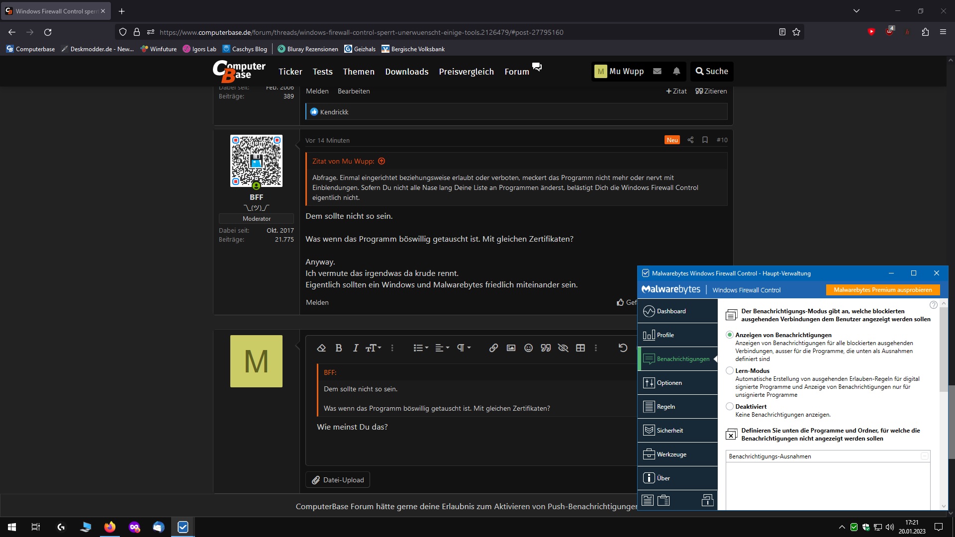Toggle bold formatting in the reply editor
Screen dimensions: 955x537
(x=339, y=348)
